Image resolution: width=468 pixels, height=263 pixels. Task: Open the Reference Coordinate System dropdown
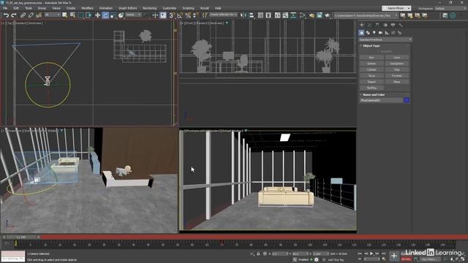coord(134,15)
